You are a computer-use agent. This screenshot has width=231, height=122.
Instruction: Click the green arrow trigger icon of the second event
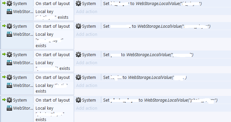(4, 26)
